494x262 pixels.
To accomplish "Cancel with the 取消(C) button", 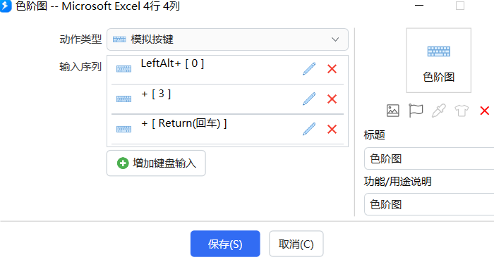I will point(296,244).
